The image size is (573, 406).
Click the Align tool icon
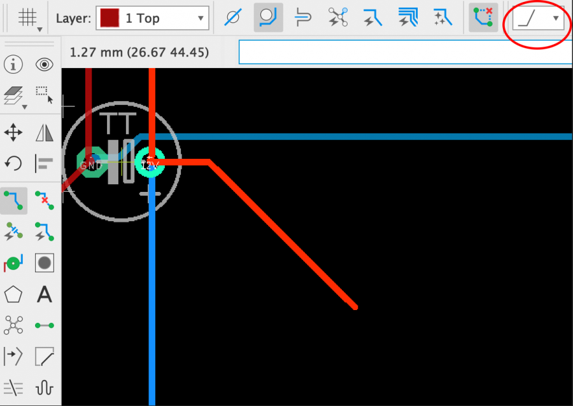click(x=45, y=164)
